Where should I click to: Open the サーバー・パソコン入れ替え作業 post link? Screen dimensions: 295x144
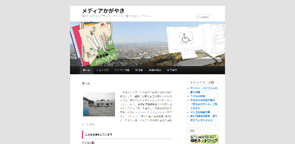click(x=204, y=90)
